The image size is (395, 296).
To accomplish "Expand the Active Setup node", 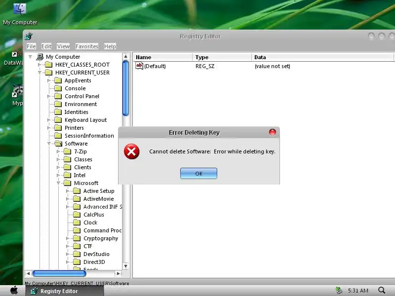I will point(68,191).
